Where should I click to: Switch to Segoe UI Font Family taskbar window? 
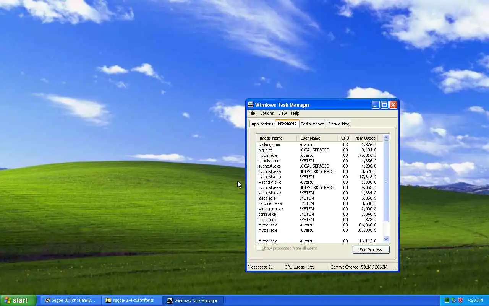(x=70, y=300)
